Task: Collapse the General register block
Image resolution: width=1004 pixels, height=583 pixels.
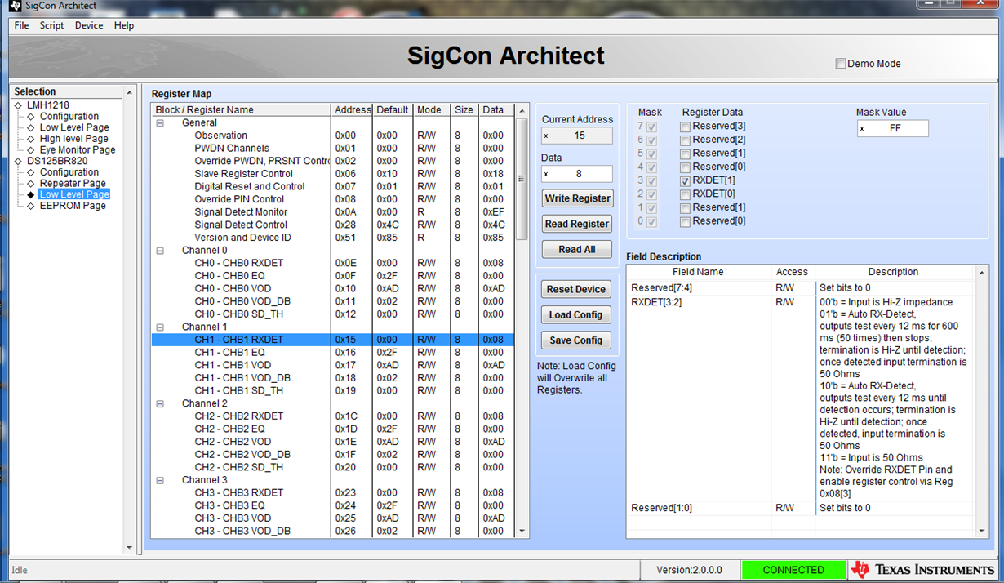Action: point(160,122)
